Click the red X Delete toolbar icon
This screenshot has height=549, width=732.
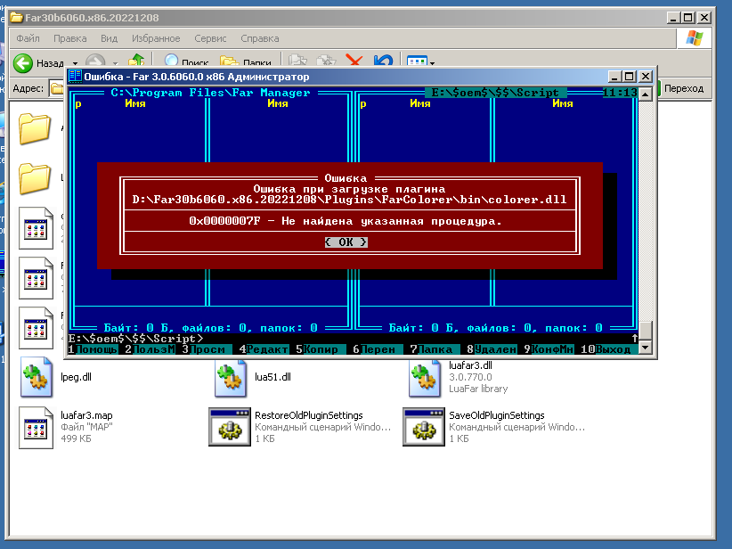[354, 61]
